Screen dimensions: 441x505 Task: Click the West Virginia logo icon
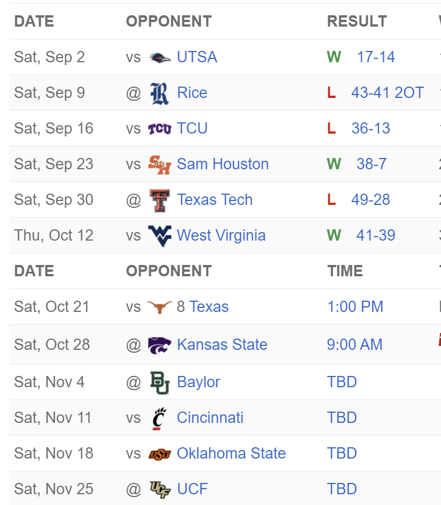click(159, 236)
